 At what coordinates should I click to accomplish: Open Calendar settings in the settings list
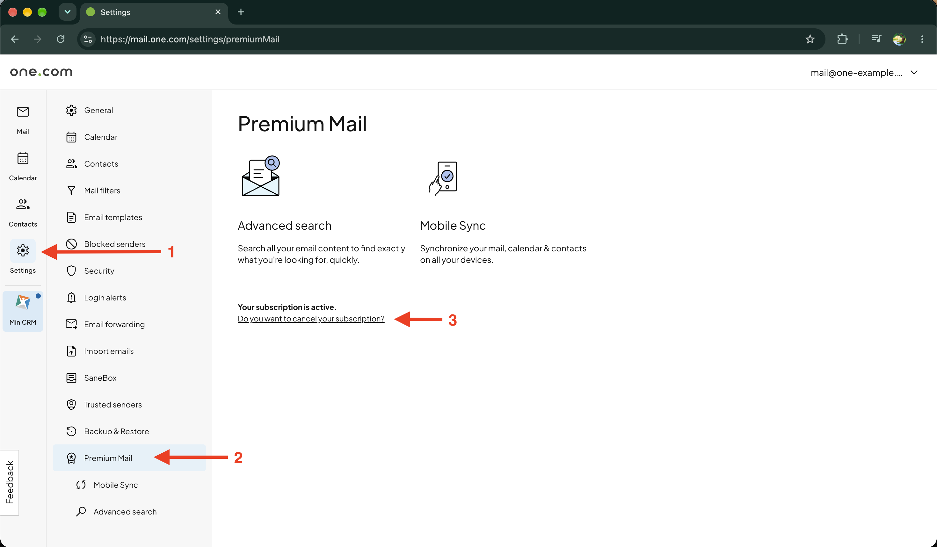point(129,137)
